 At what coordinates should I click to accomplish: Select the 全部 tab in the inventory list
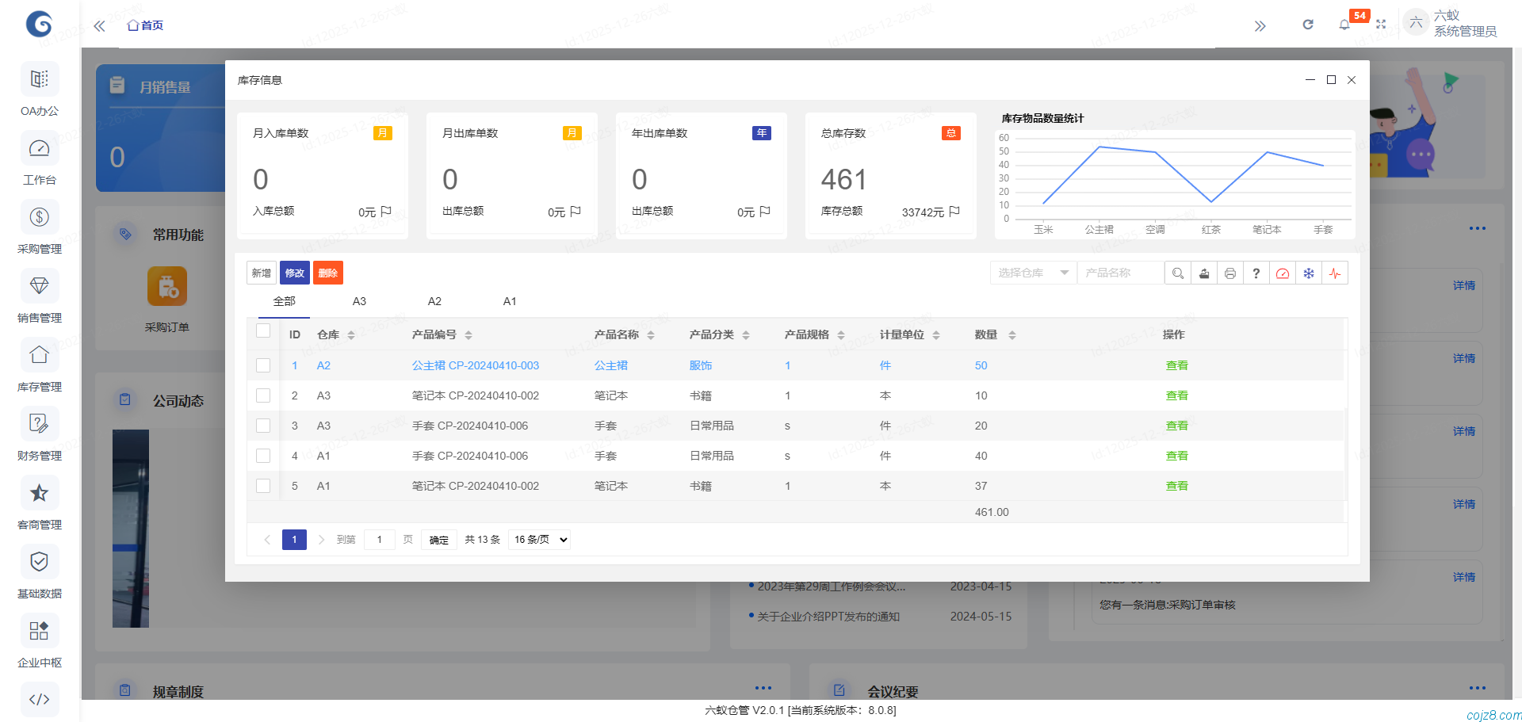click(x=285, y=301)
